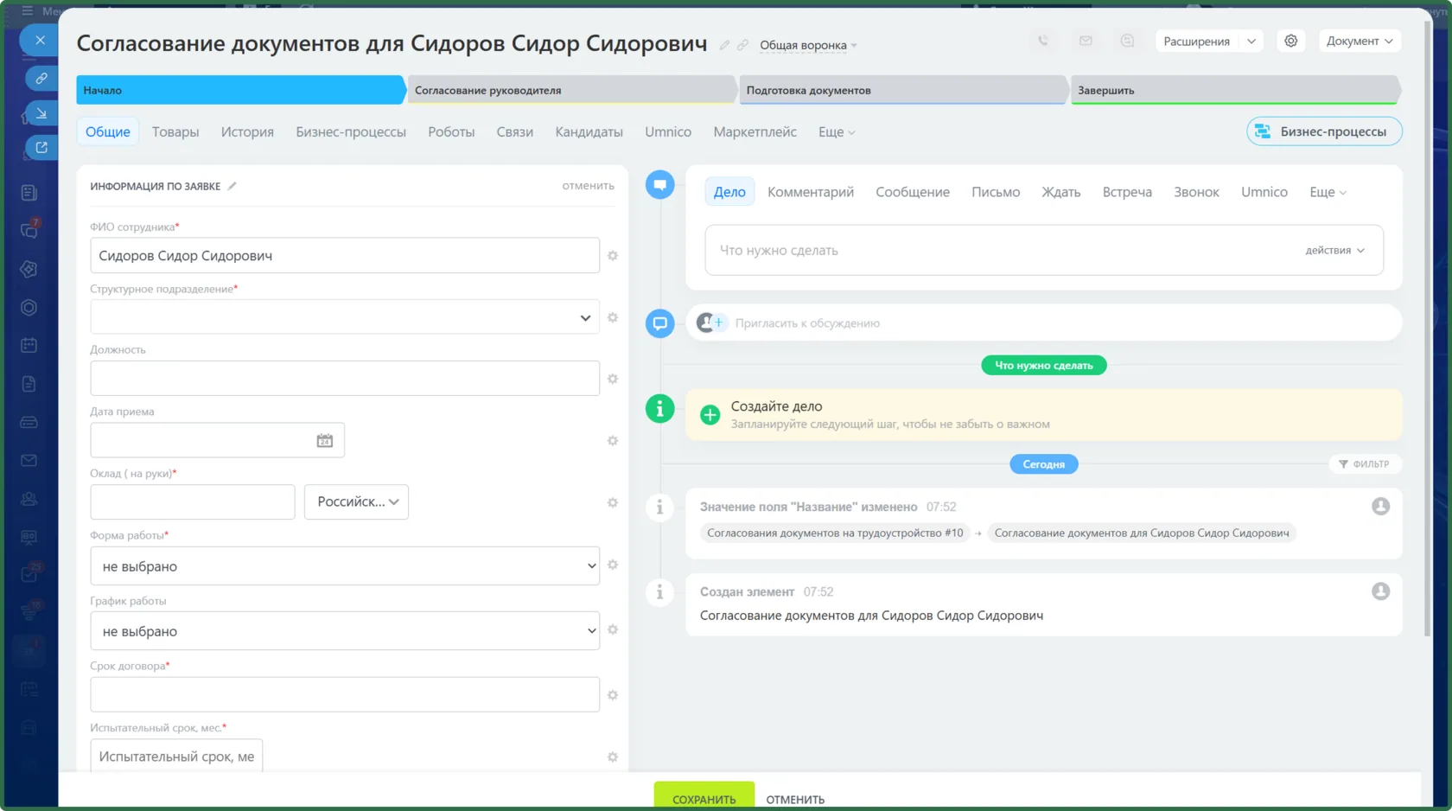Select the Комментарий tab in the timeline
The height and width of the screenshot is (811, 1452).
(811, 192)
